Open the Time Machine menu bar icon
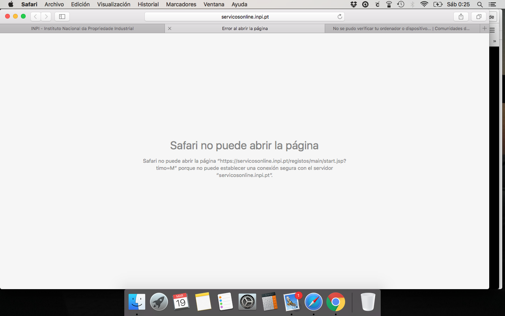 [x=401, y=4]
